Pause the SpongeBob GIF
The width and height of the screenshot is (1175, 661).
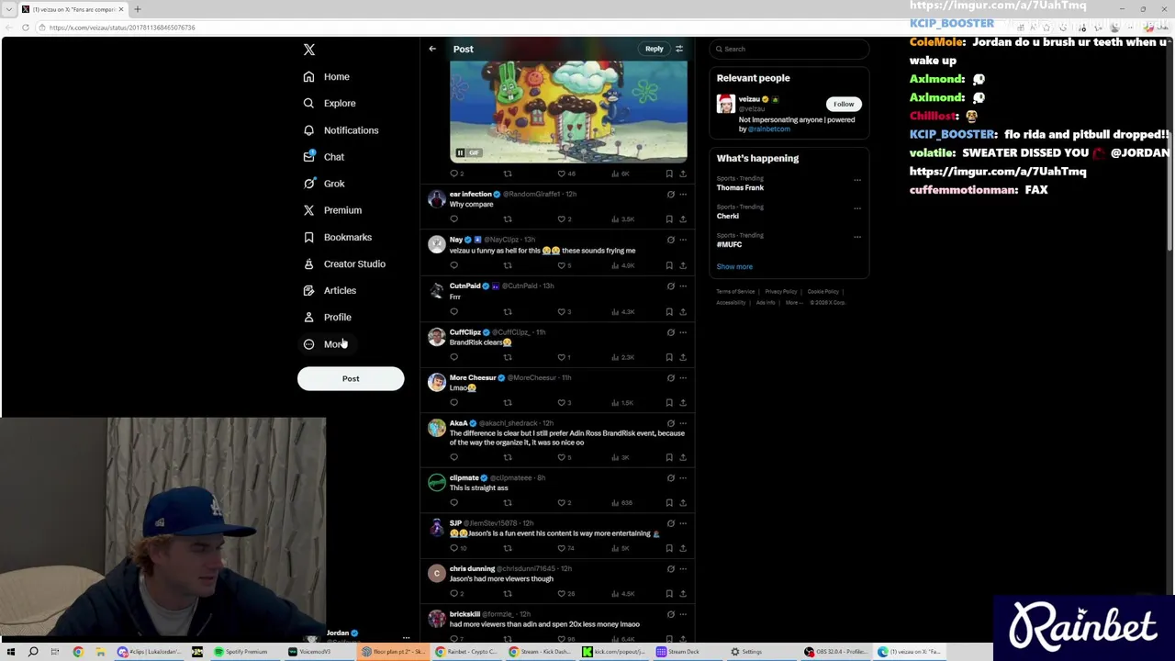(x=460, y=152)
